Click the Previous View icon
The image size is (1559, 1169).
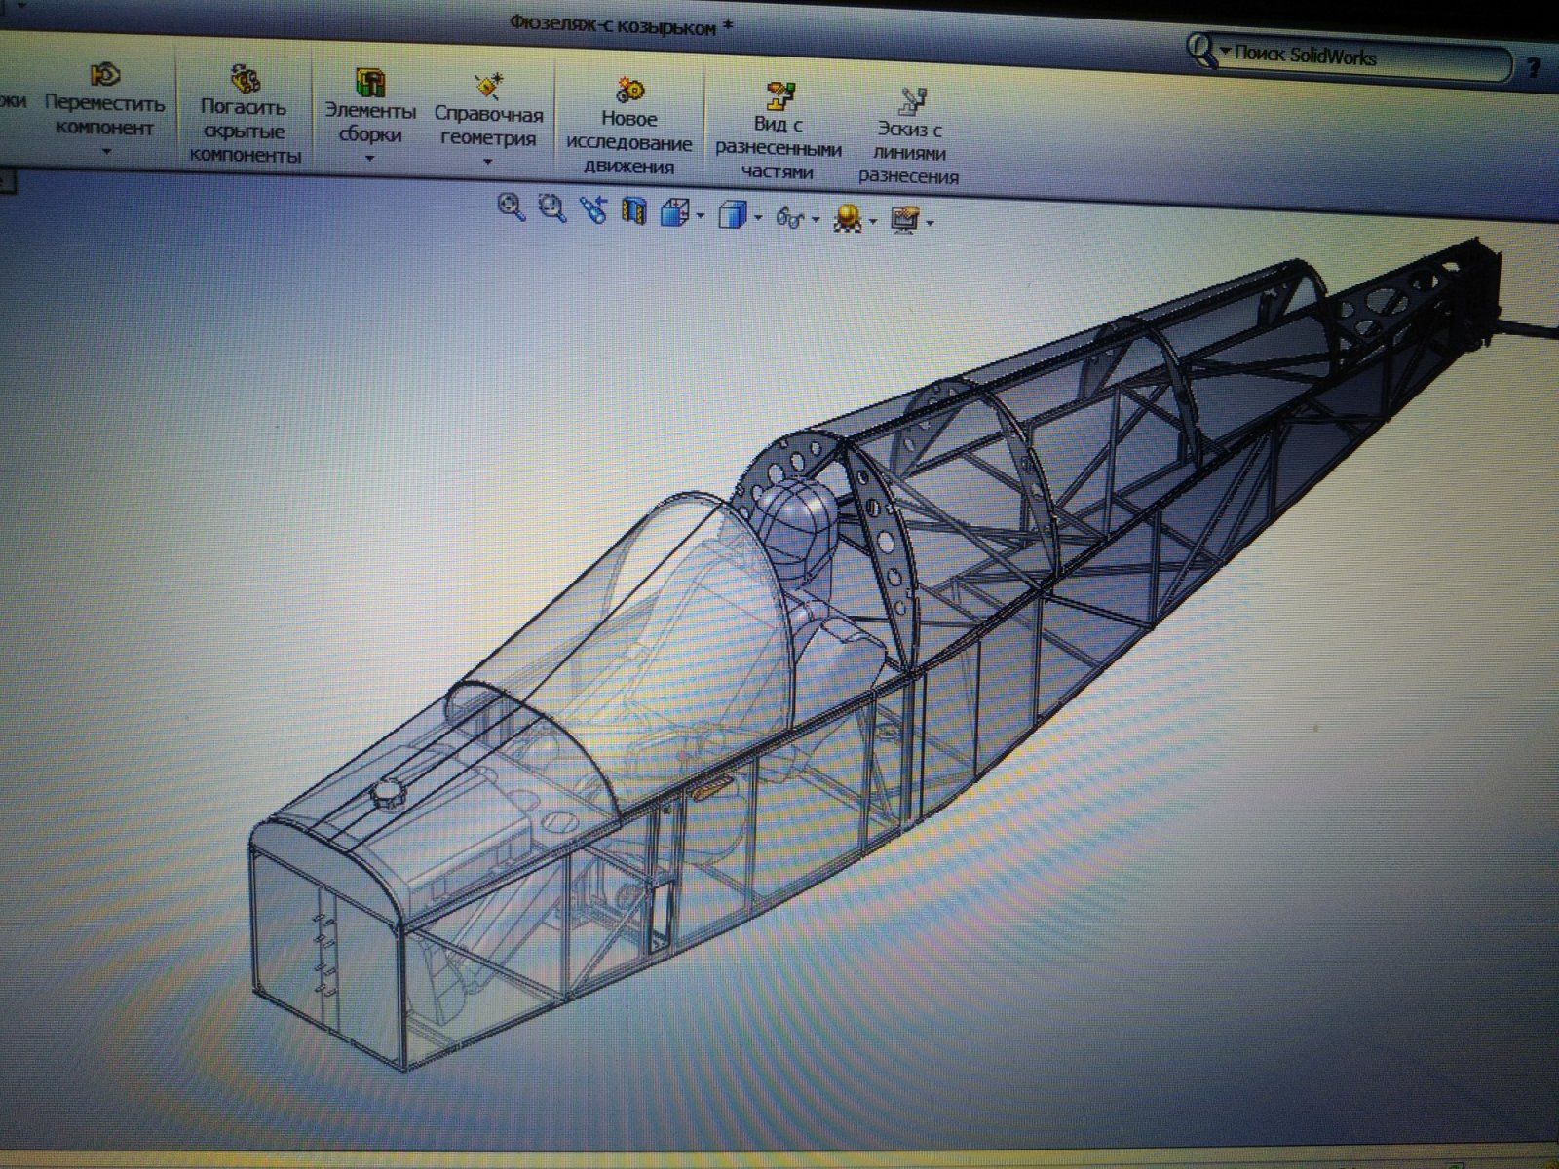pos(593,209)
